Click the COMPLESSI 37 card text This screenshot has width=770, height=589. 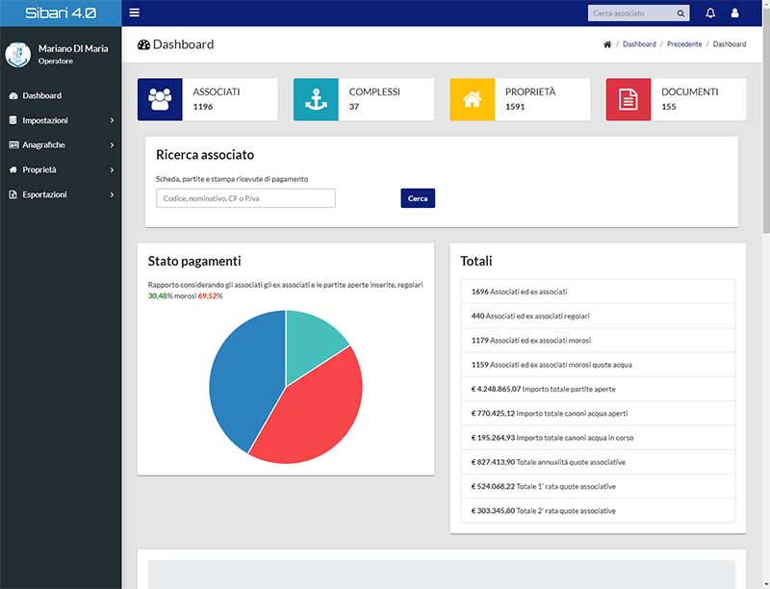(374, 99)
